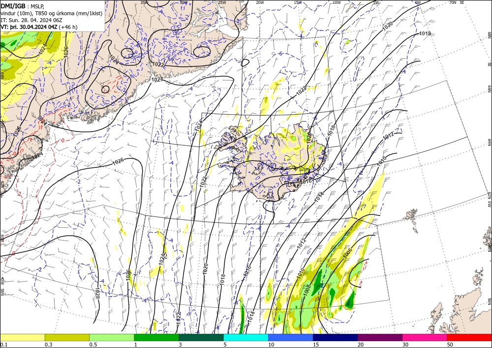Click the "1008" isobar label
The width and height of the screenshot is (492, 348).
click(x=307, y=290)
